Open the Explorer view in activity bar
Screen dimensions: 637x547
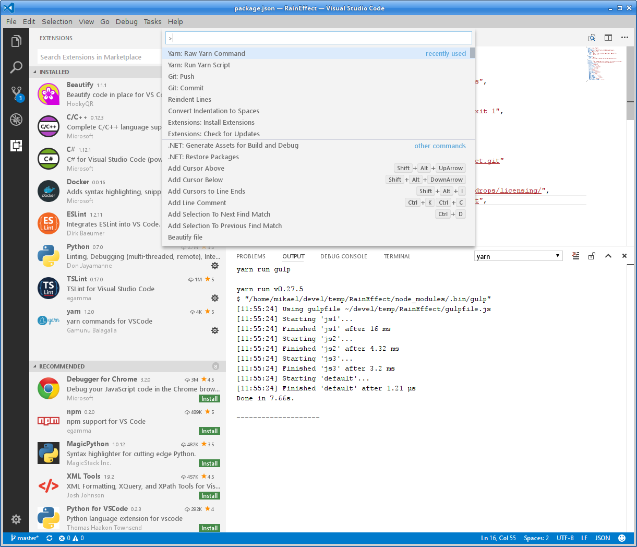pos(16,41)
